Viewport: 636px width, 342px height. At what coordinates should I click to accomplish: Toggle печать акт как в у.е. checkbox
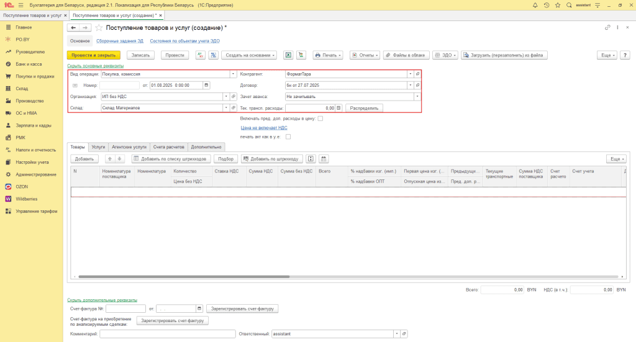click(x=288, y=137)
